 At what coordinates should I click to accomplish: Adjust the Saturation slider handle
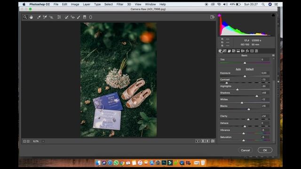point(244,140)
